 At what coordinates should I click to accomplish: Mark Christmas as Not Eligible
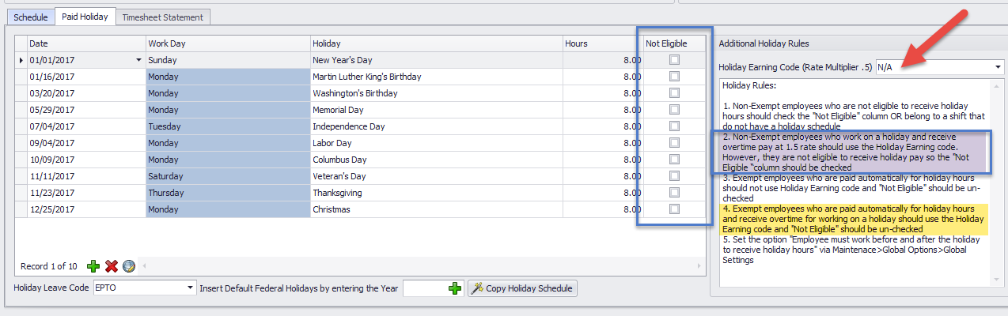pos(674,209)
